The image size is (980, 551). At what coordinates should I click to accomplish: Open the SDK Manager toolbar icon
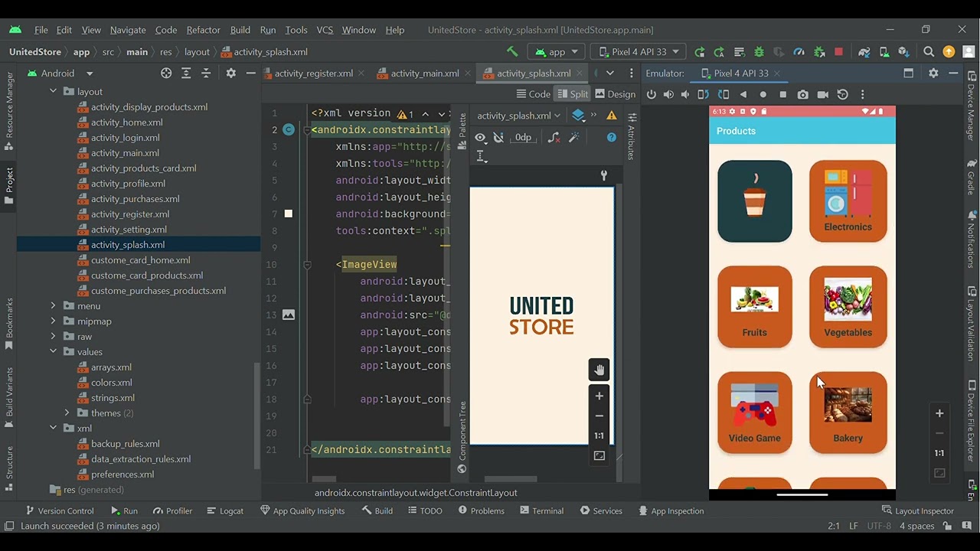[x=904, y=52]
